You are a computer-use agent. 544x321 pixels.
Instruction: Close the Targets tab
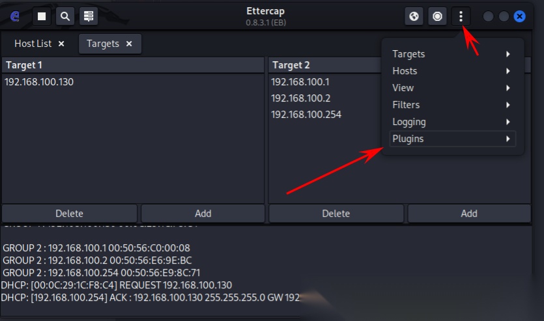[x=129, y=44]
